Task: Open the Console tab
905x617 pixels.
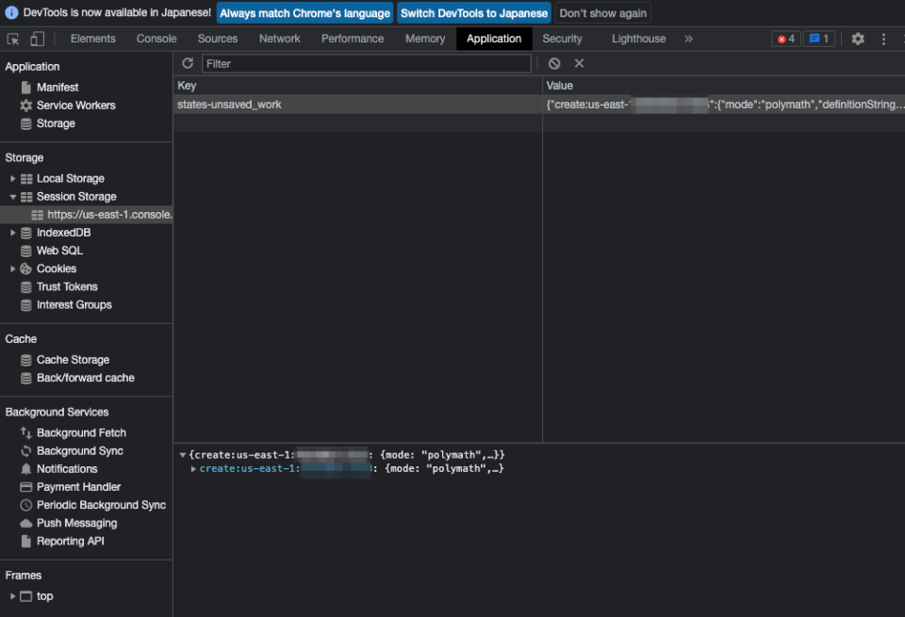Action: click(x=156, y=39)
